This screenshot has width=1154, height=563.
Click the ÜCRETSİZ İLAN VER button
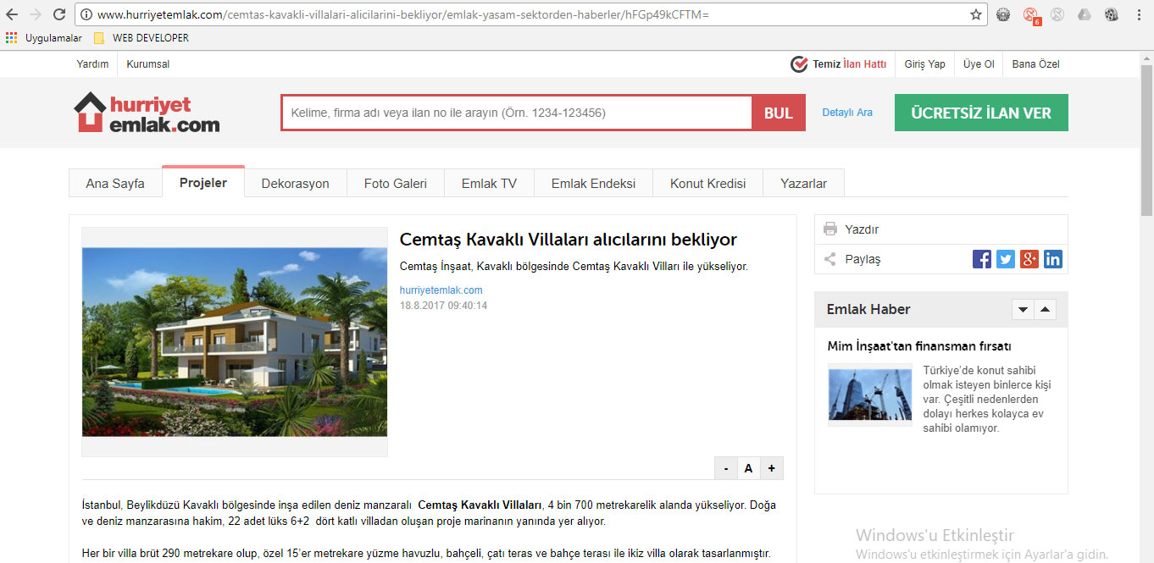click(981, 113)
